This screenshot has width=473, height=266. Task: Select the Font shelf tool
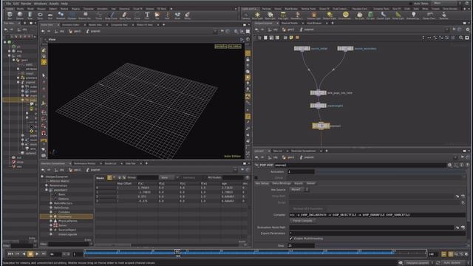[147, 15]
